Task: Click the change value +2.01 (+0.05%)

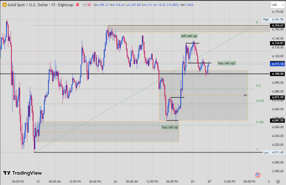Action: 168,5
